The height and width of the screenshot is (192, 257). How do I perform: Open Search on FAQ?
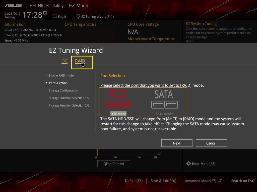click(243, 181)
